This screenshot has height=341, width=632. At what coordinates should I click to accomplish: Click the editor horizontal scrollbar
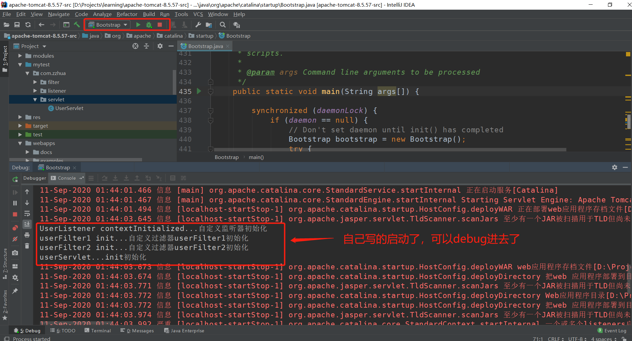point(390,150)
